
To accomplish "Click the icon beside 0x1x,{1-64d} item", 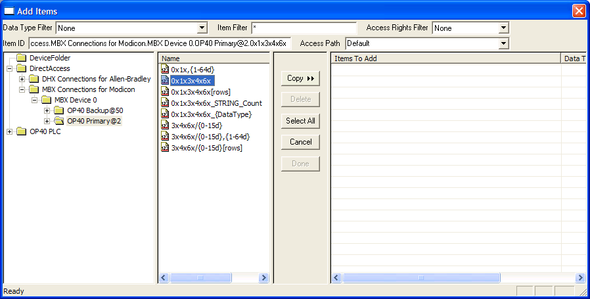I will pos(165,70).
